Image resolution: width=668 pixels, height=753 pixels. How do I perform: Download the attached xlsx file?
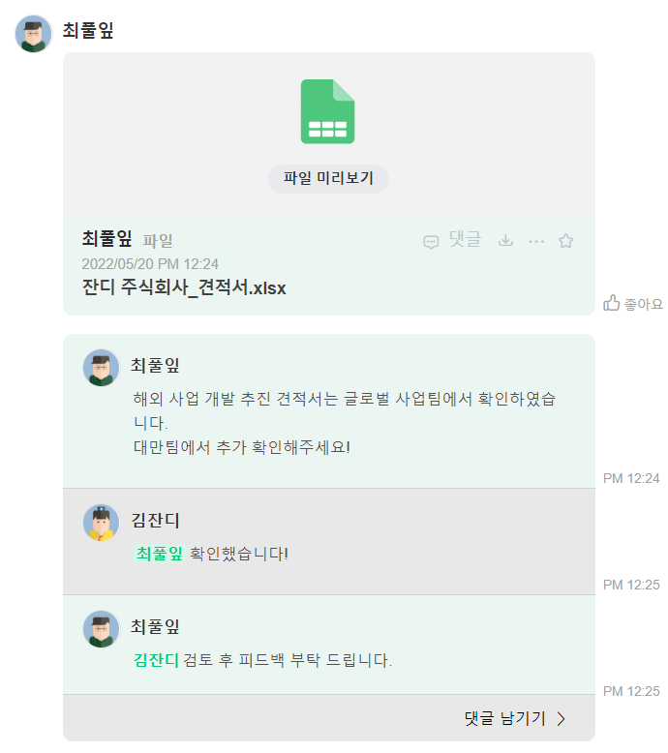(x=505, y=241)
